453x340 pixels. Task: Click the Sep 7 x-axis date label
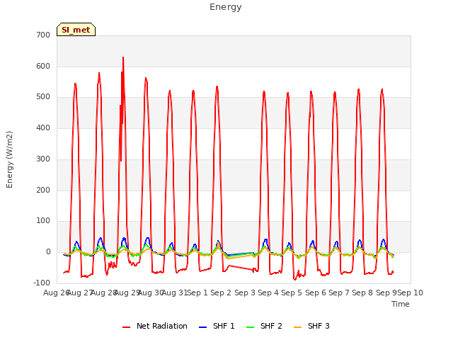point(339,293)
